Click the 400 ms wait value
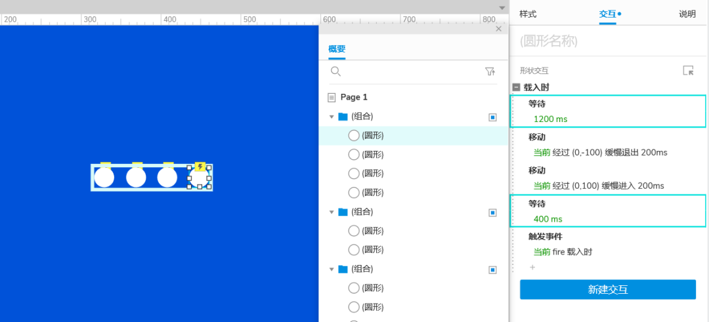This screenshot has height=322, width=709. click(548, 219)
